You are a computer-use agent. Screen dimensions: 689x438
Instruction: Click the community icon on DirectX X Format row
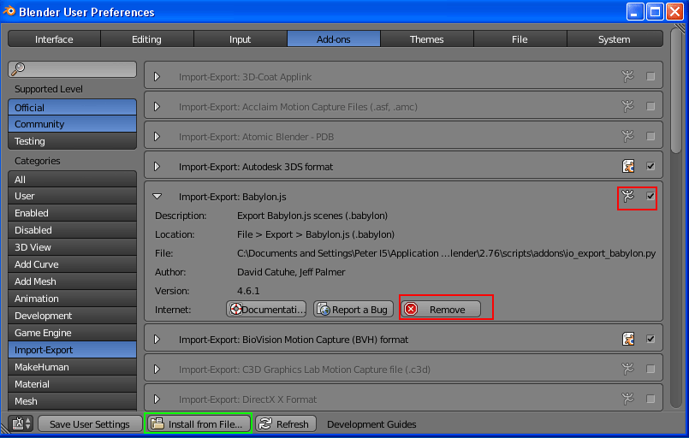tap(628, 399)
